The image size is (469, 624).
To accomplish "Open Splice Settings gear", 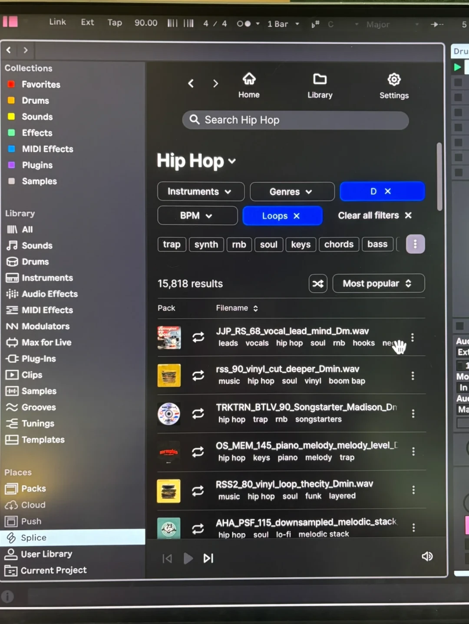I will click(x=394, y=86).
